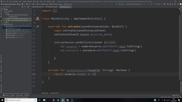182x102 pixels.
Task: Select local.properties in project tree
Action: tap(14, 37)
